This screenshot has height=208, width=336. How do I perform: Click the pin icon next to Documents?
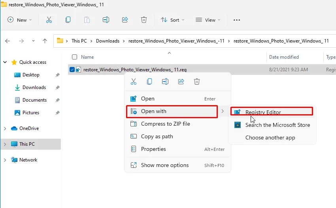coord(57,100)
